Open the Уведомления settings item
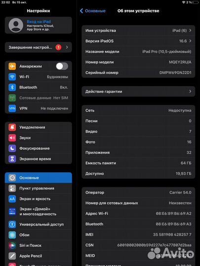 39,127
